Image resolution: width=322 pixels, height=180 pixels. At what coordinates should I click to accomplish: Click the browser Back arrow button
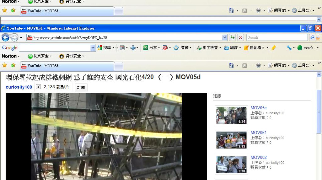coord(6,38)
